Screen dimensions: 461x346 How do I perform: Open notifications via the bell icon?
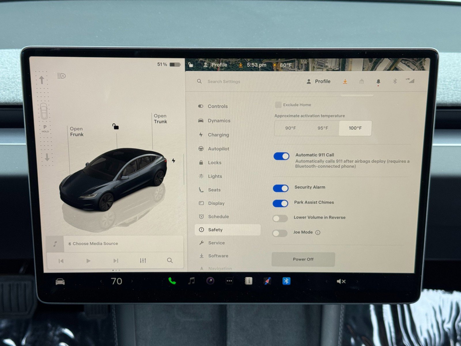tap(378, 82)
